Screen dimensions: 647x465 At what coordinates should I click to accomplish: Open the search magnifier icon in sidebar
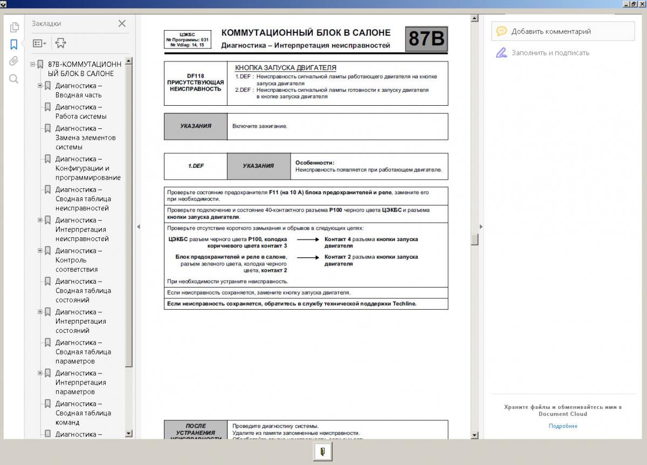[x=14, y=79]
